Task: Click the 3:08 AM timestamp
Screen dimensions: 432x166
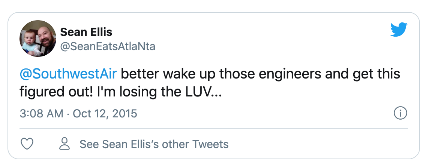Action: click(x=41, y=113)
